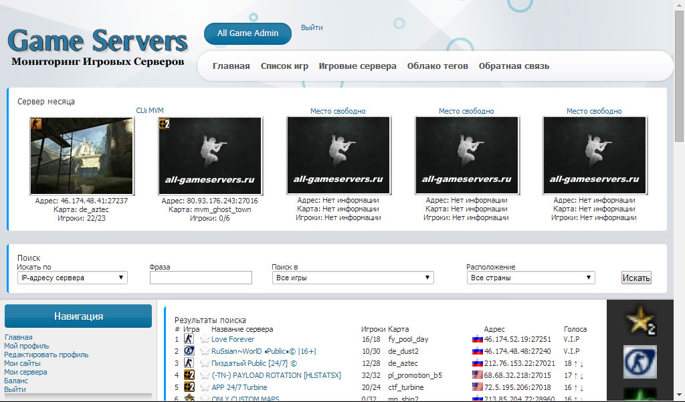
Task: Click the last empty server-of-month thumbnail
Action: click(595, 156)
